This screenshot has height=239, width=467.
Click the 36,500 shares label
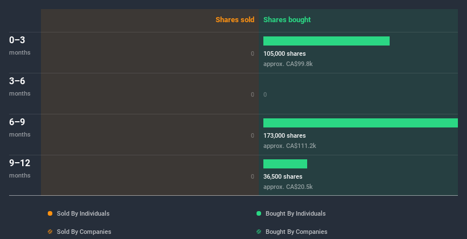283,176
